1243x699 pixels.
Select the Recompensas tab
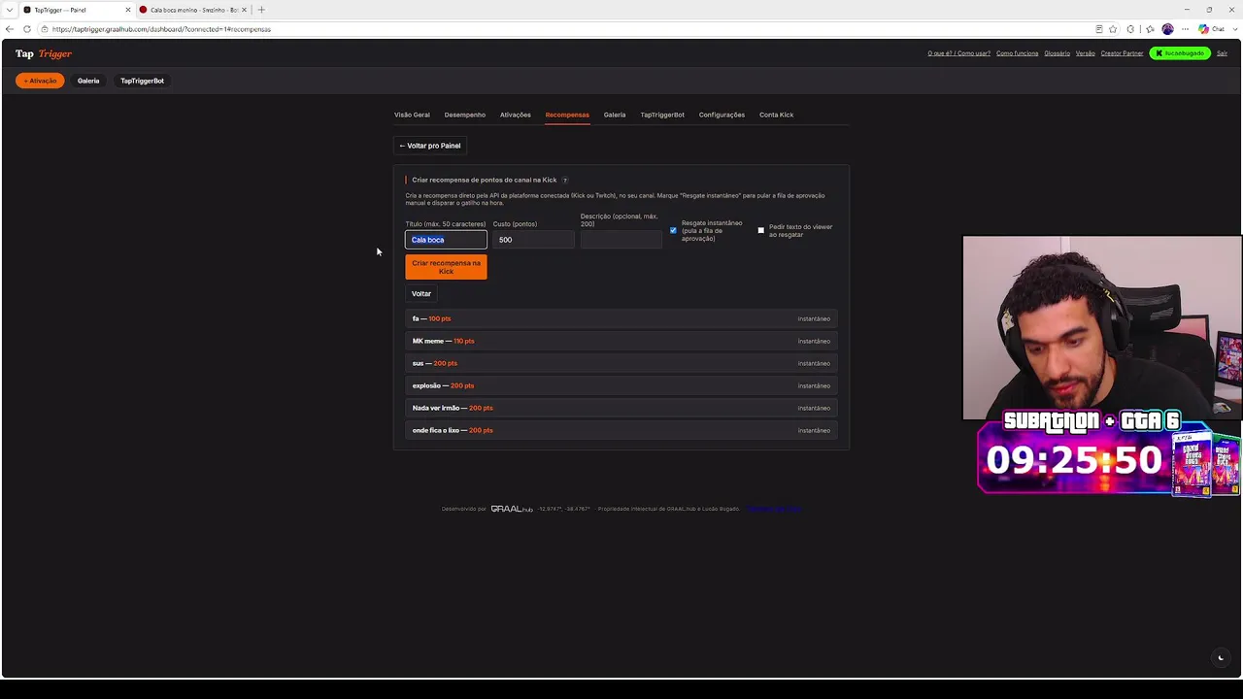pyautogui.click(x=567, y=115)
